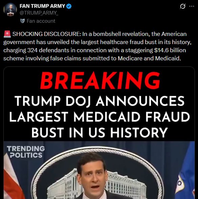Open the three-dot more options menu
Image resolution: width=198 pixels, height=199 pixels.
click(x=192, y=6)
